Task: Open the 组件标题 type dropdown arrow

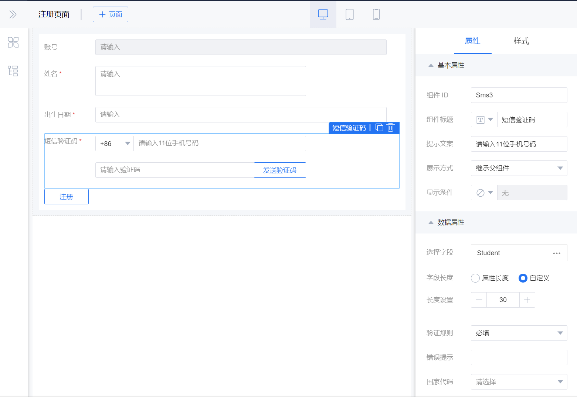Action: pyautogui.click(x=491, y=120)
